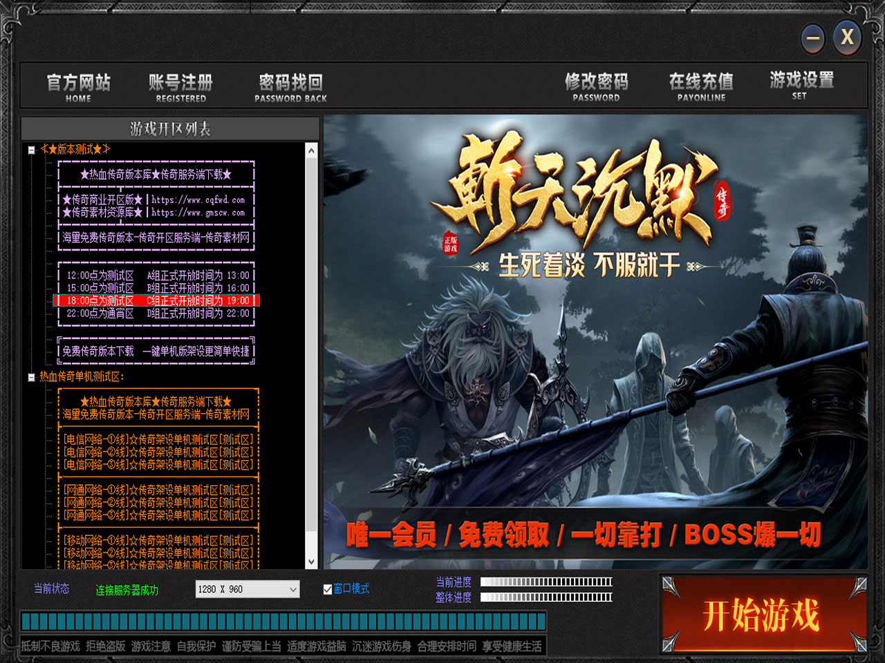Click 密码找回 password recovery

tap(290, 87)
